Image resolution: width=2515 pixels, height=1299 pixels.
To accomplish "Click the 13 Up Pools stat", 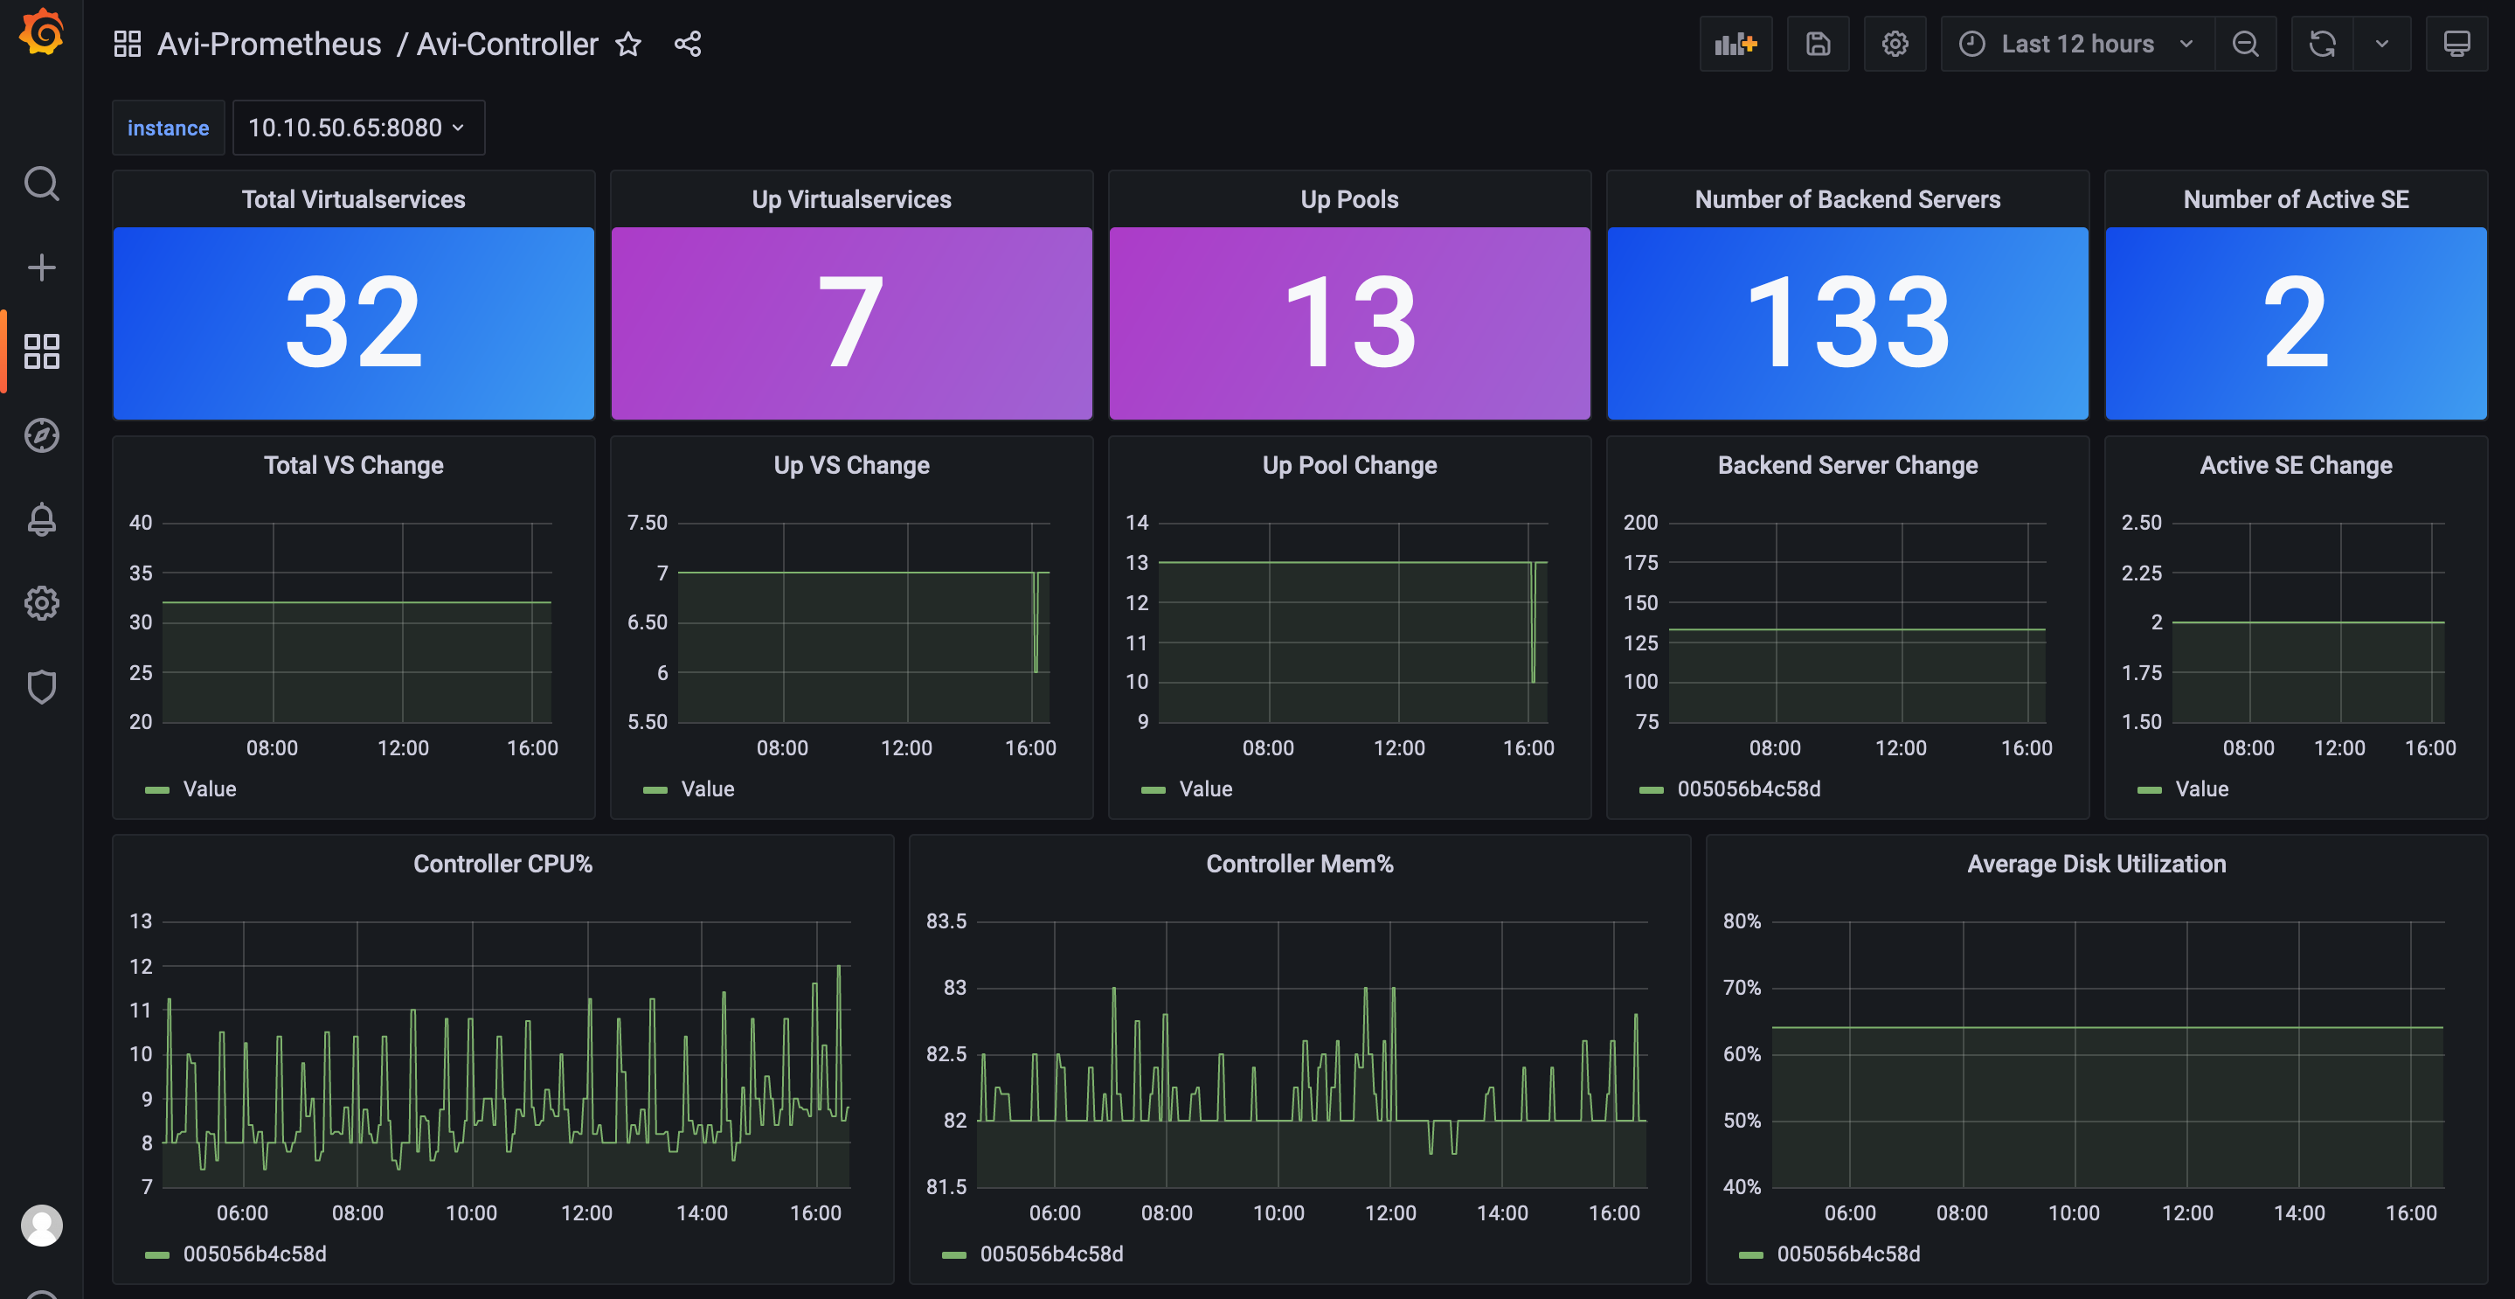I will [x=1349, y=323].
